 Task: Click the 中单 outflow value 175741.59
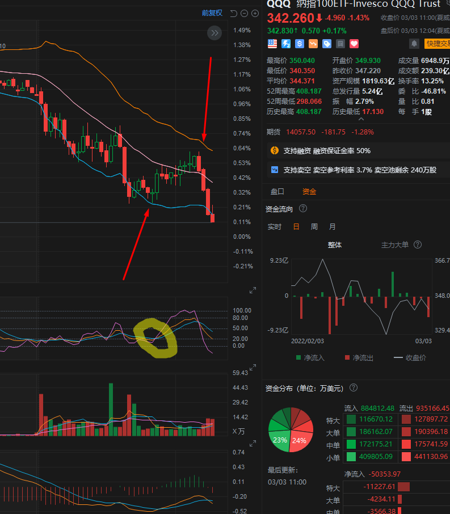431,444
